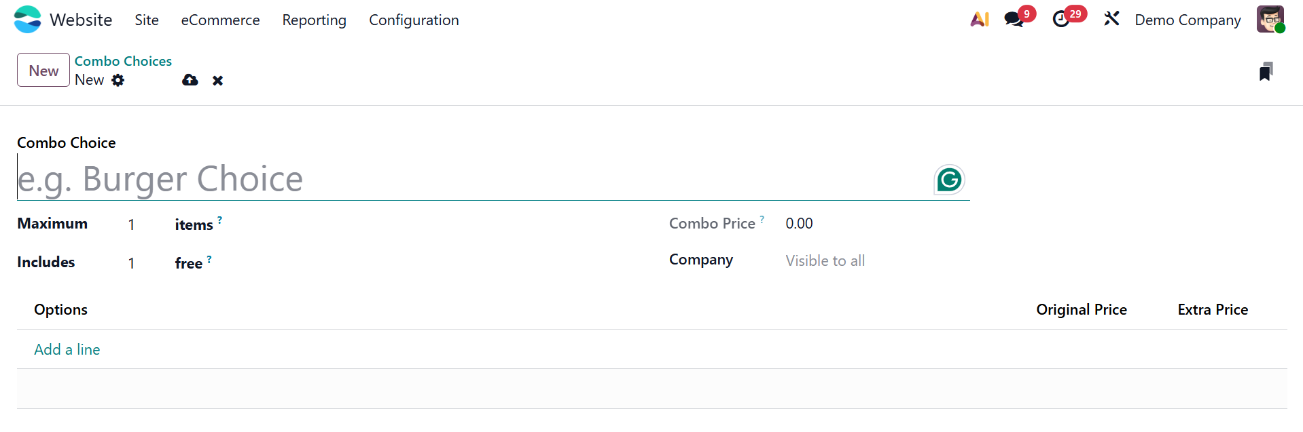
Task: Open the gear actions menu
Action: [x=118, y=81]
